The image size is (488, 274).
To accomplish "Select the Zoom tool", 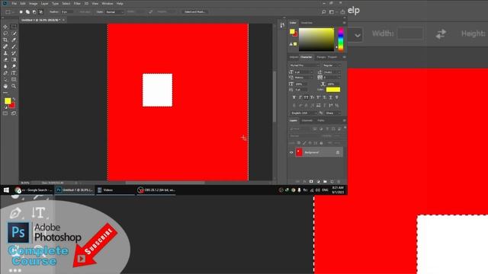I will [14, 86].
